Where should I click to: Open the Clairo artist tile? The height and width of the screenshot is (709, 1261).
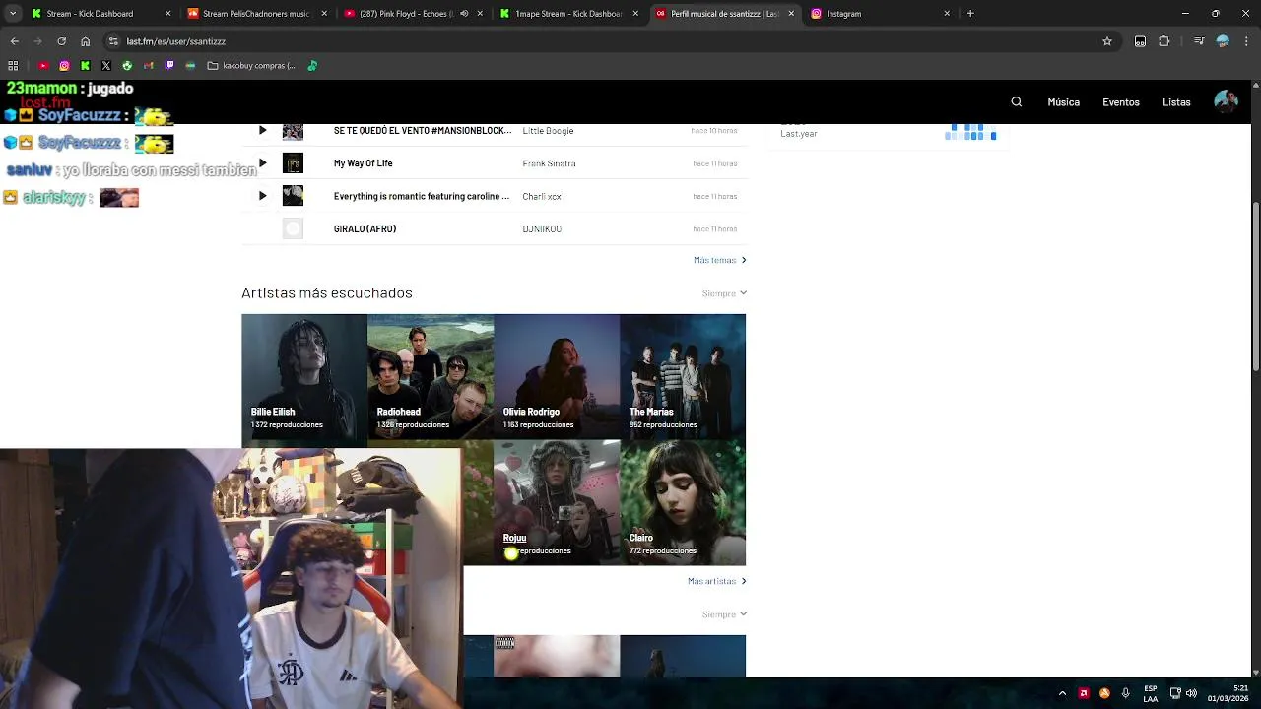pyautogui.click(x=683, y=502)
